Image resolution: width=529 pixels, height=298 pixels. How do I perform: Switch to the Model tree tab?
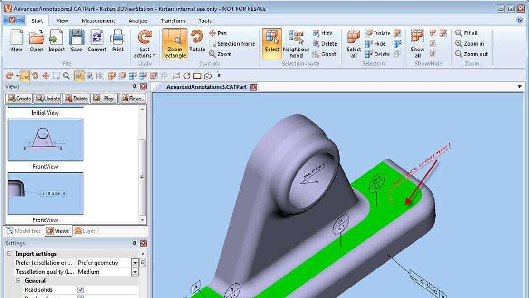coord(24,231)
